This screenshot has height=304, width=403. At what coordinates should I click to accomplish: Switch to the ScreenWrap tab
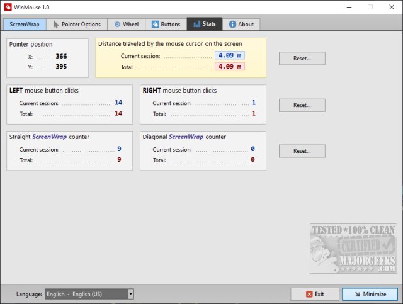[x=25, y=25]
